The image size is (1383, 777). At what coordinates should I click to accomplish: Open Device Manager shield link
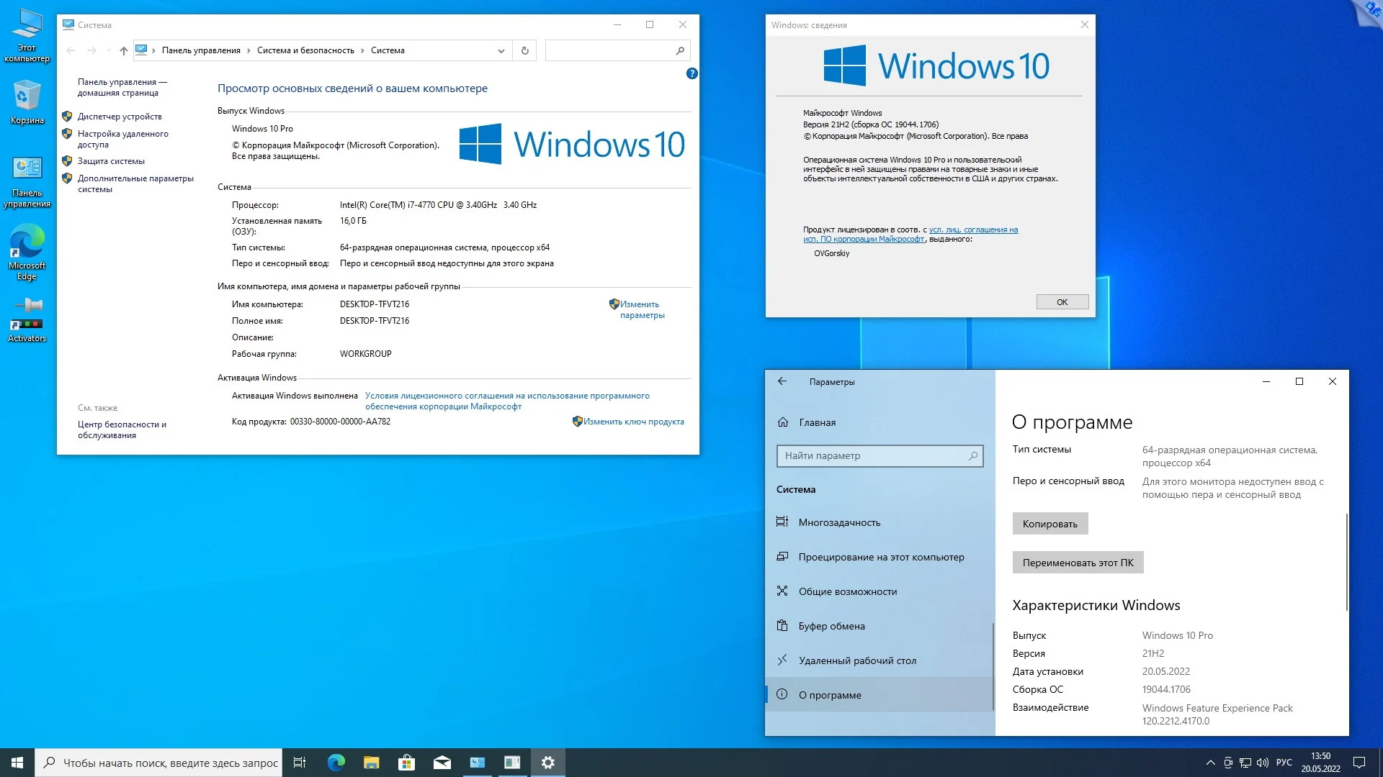tap(120, 117)
